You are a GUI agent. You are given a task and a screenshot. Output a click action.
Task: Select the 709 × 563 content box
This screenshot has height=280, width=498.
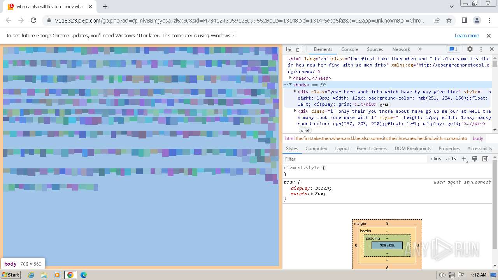coord(387,245)
